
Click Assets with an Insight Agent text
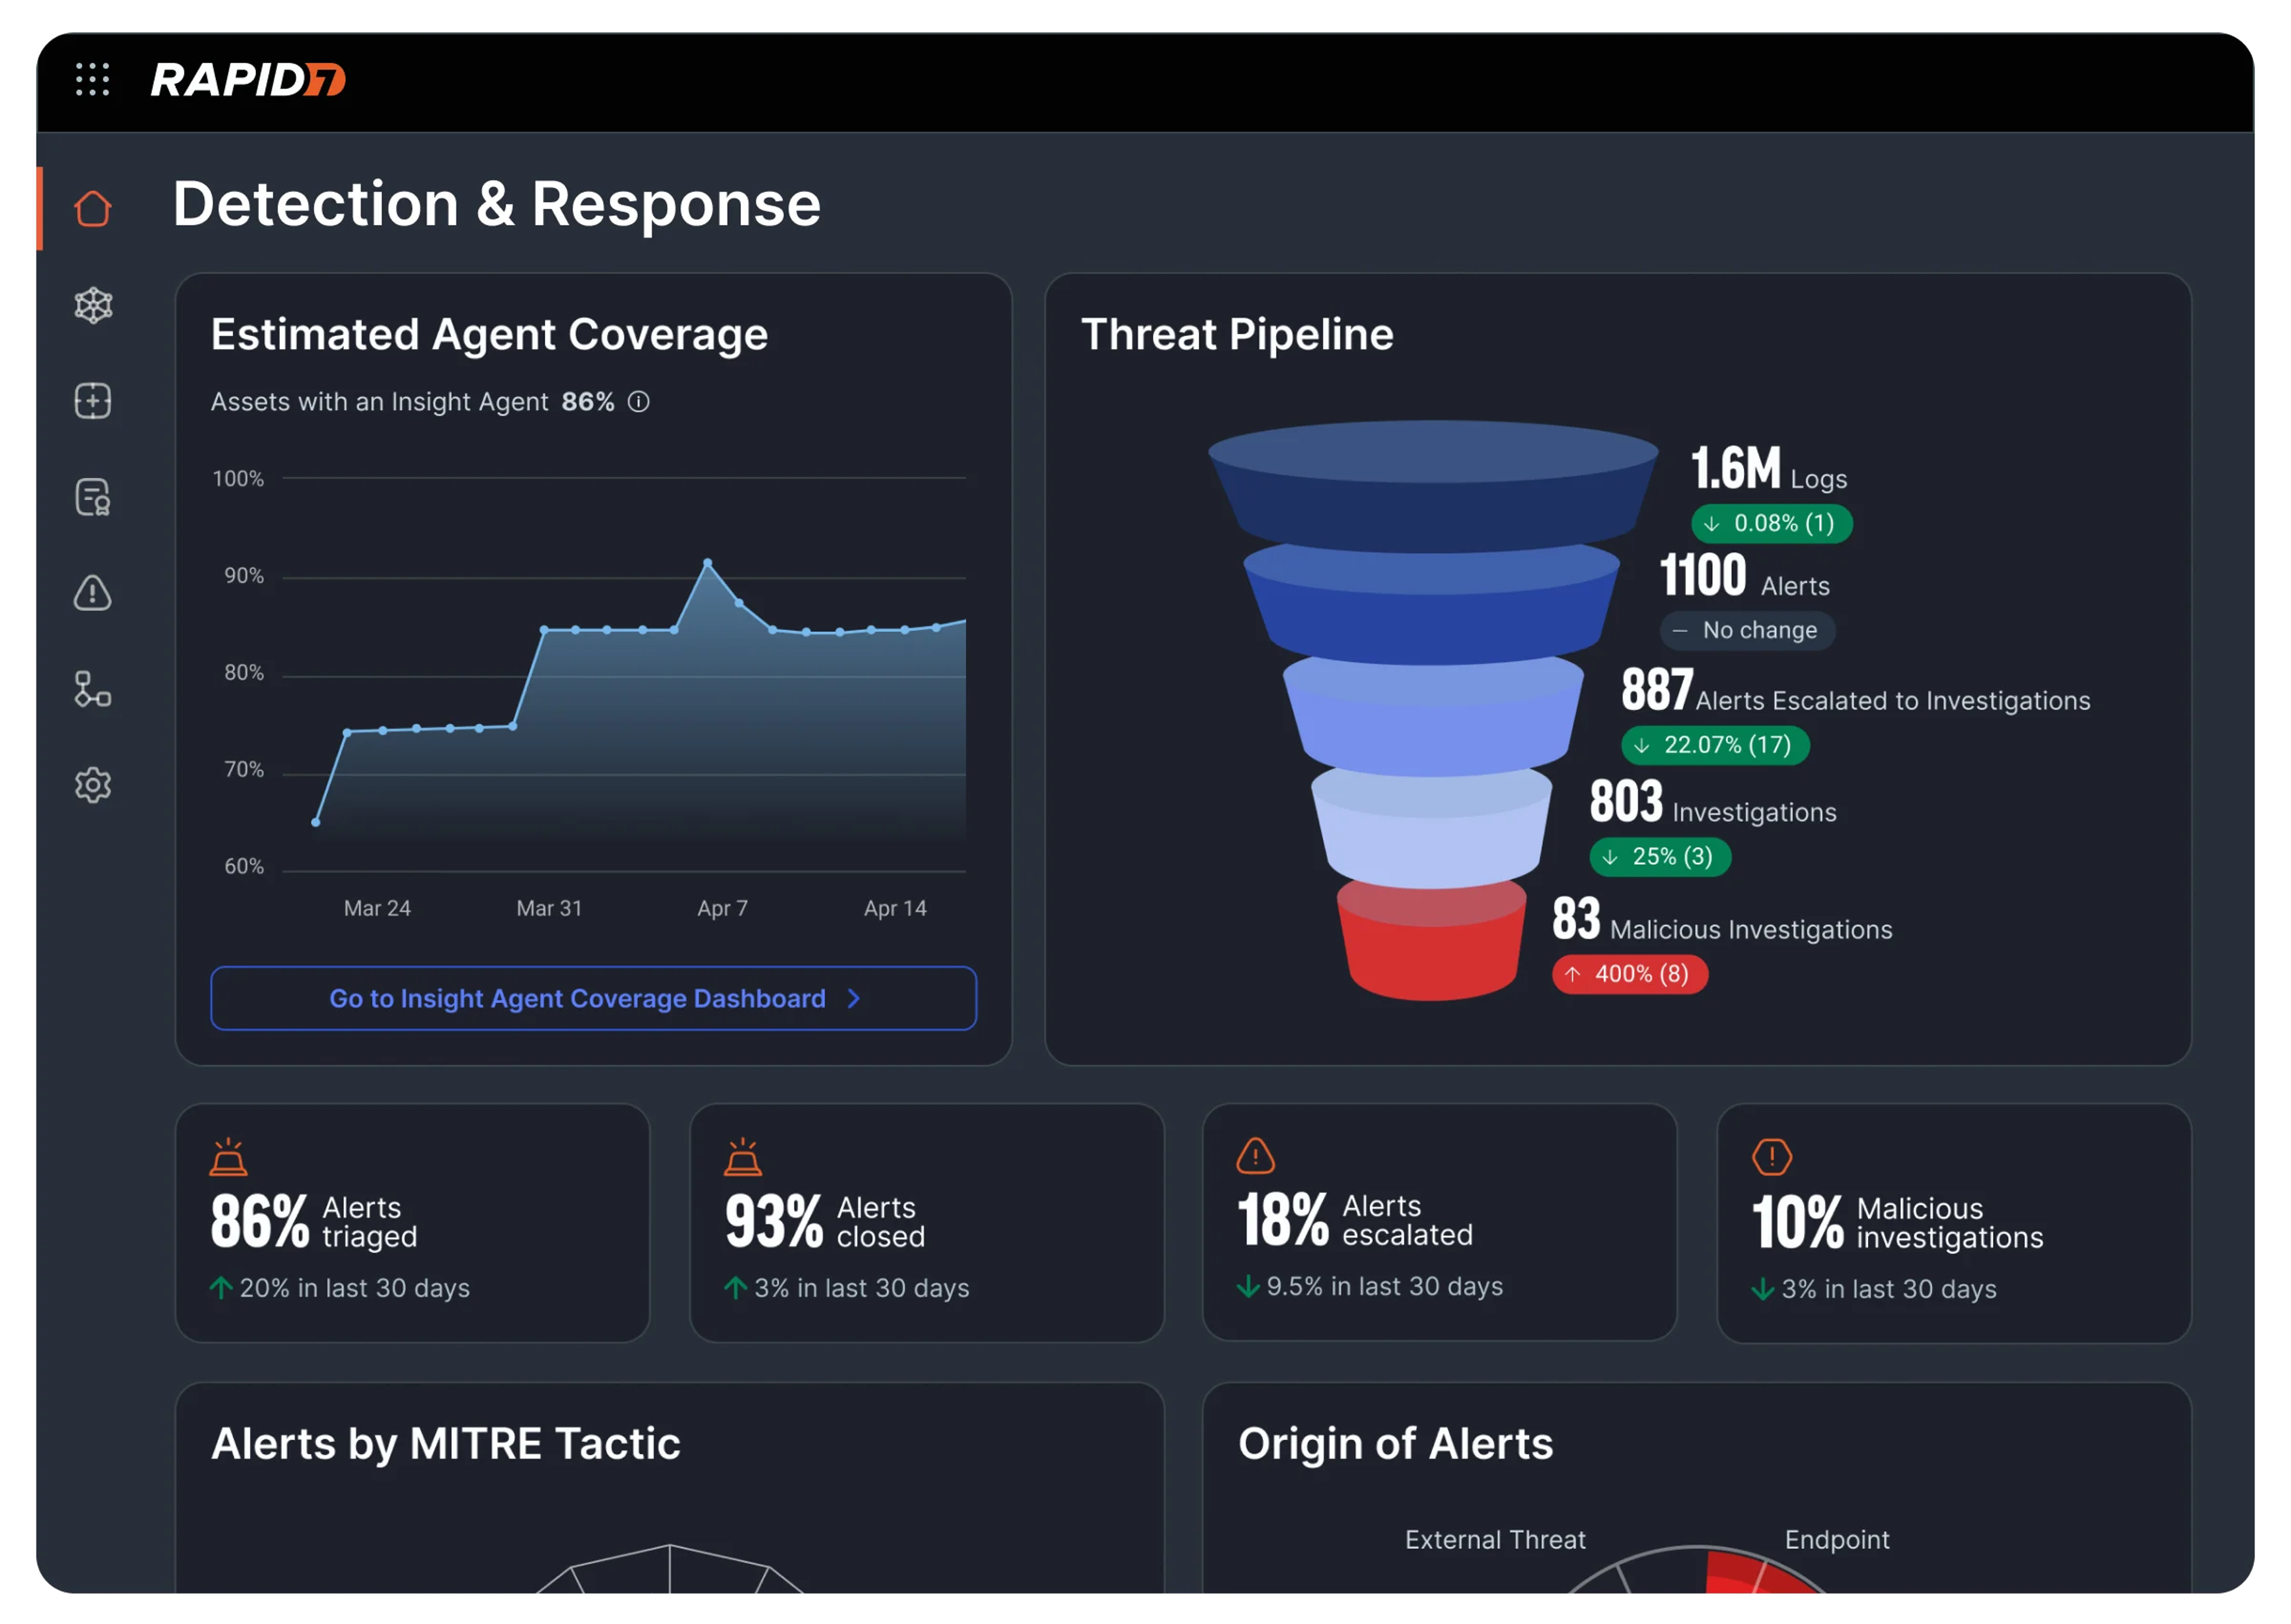(379, 402)
